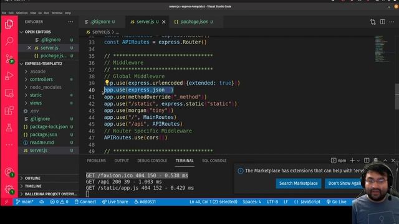Open the Remote Explorer view
The height and width of the screenshot is (224, 399).
[9, 93]
